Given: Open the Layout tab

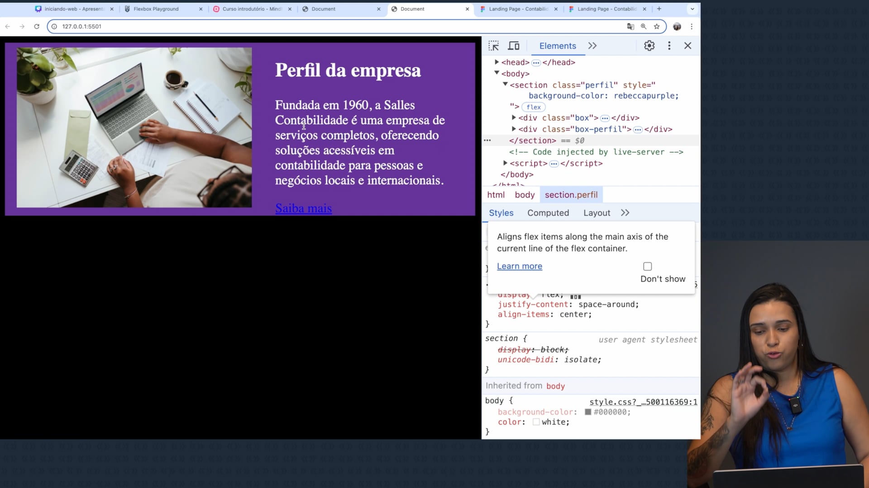Looking at the screenshot, I should coord(596,213).
